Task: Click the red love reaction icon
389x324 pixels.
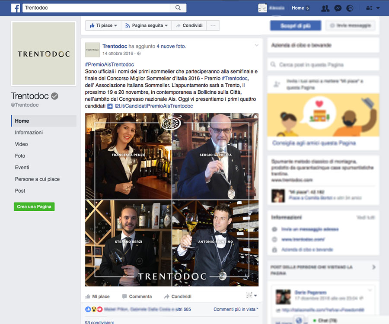Action: (x=100, y=309)
